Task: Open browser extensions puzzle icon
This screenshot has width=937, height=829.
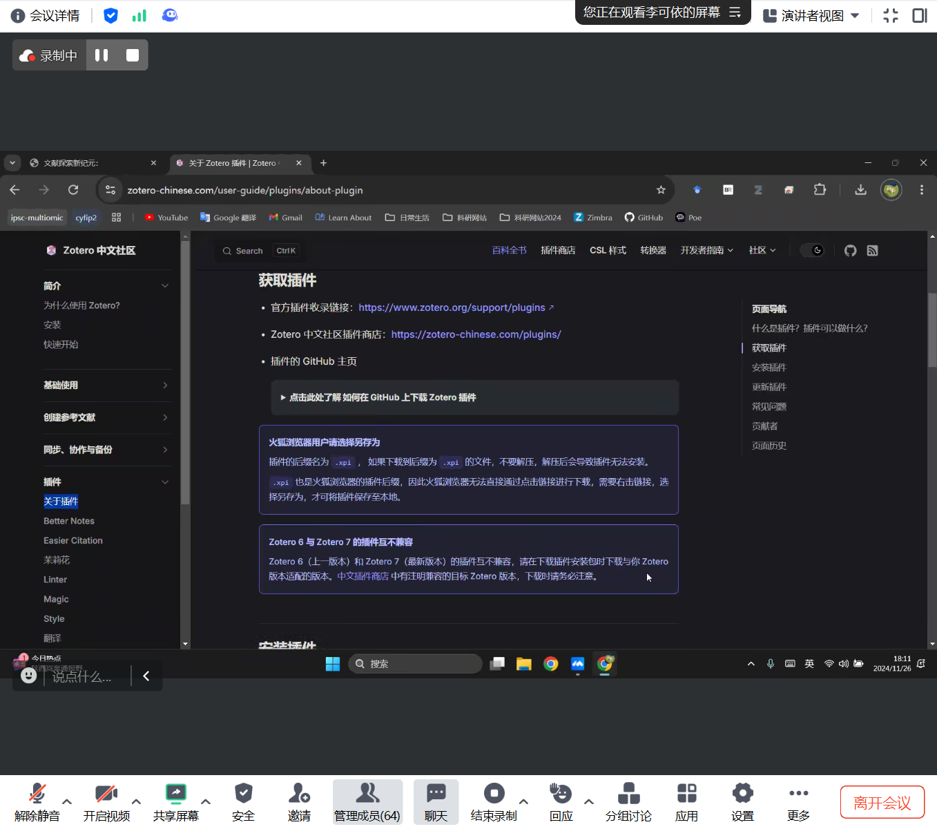Action: 820,190
